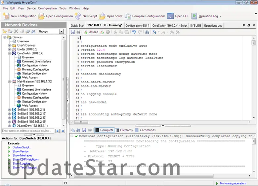Open the Device menu
The image size is (258, 186).
(x=31, y=8)
